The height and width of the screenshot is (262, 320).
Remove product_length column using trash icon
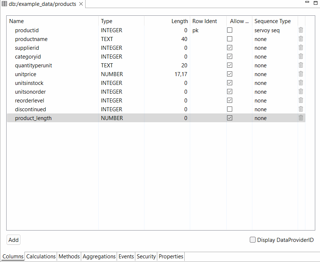[x=301, y=118]
